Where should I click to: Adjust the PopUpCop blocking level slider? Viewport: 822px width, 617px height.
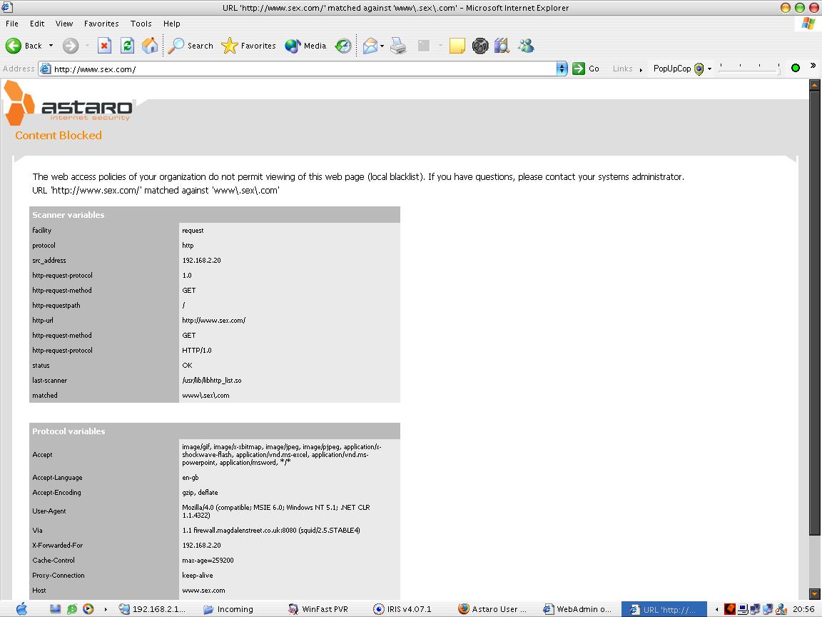tap(750, 69)
